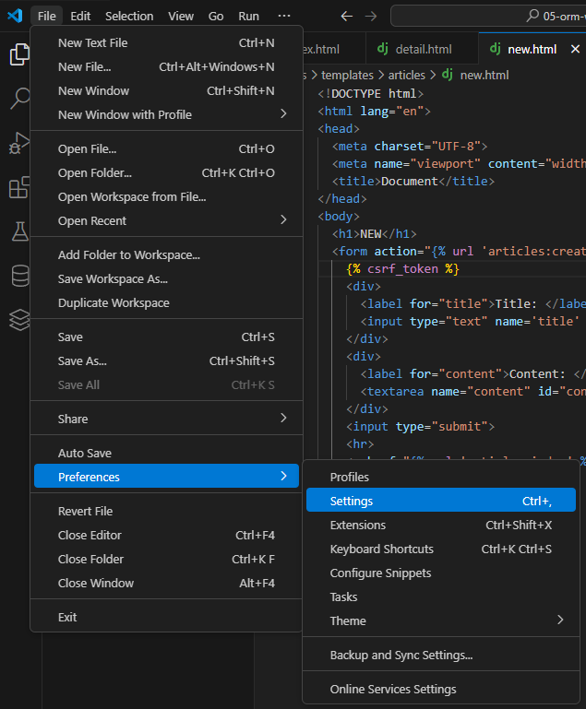Expand the Theme submenu
Screen dimensions: 586x709
pos(560,620)
